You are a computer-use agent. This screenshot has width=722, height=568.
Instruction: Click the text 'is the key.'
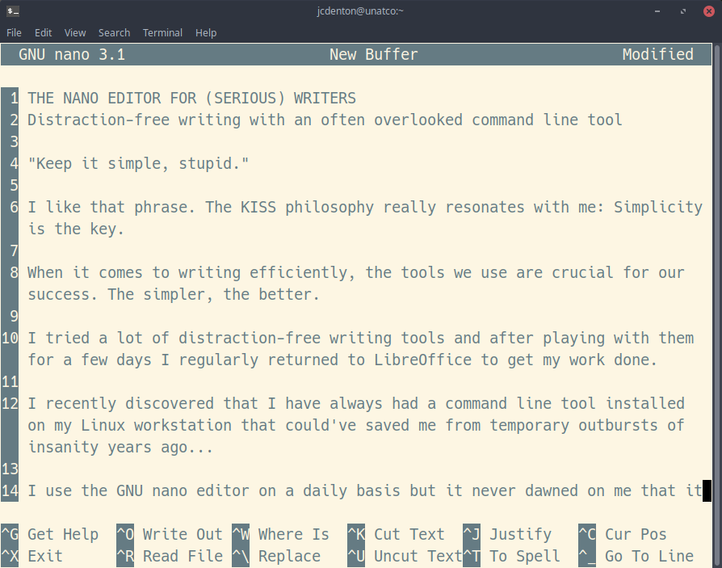click(x=76, y=229)
